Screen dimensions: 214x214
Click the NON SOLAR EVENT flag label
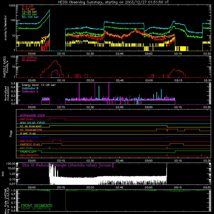pos(32,123)
